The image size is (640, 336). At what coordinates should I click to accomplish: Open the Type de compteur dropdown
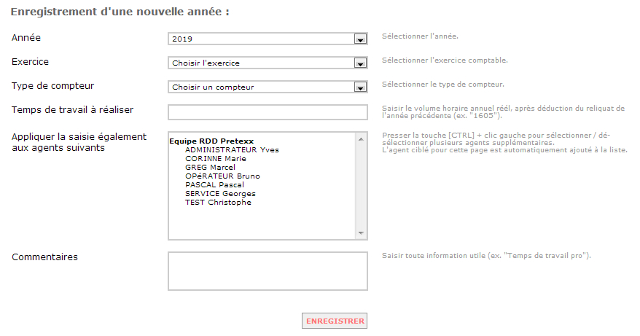pyautogui.click(x=268, y=87)
